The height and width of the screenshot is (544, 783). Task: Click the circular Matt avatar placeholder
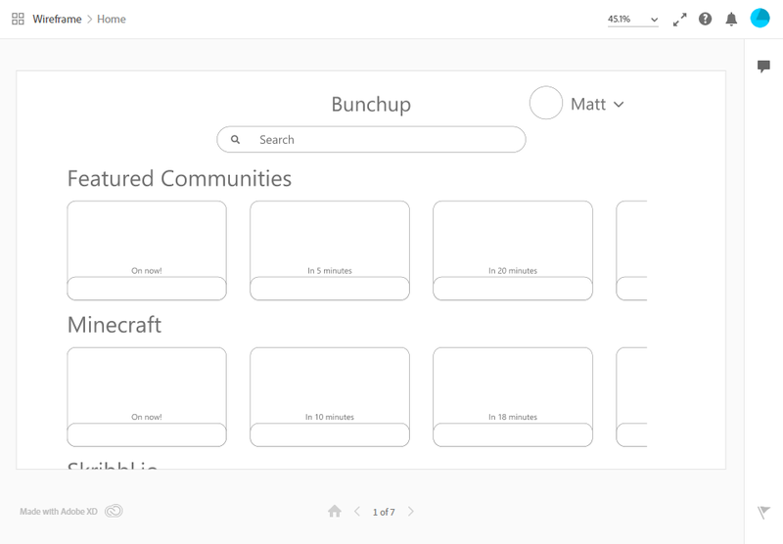546,103
